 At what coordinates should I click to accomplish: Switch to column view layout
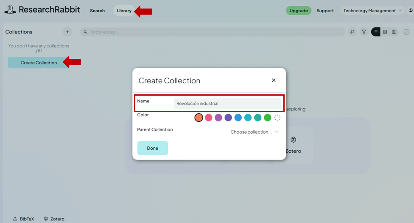394,32
